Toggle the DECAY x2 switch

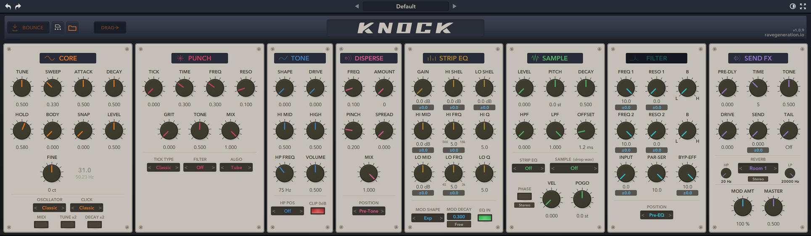click(x=95, y=224)
